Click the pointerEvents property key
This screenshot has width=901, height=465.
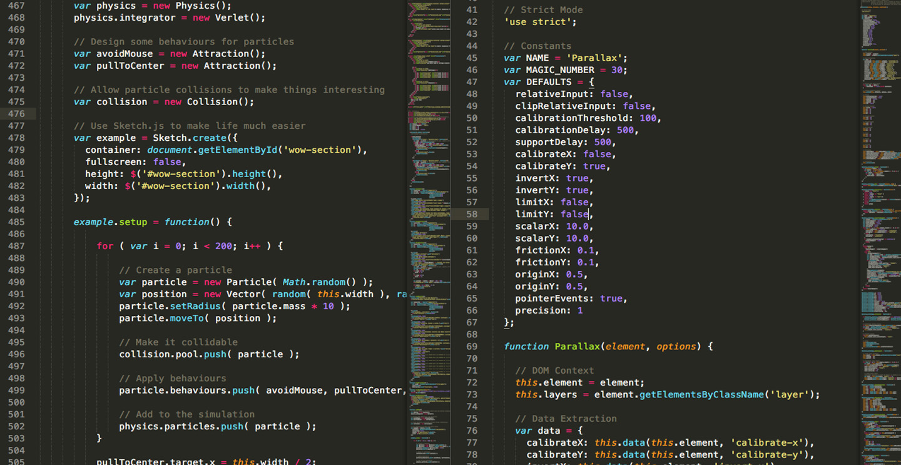[554, 299]
